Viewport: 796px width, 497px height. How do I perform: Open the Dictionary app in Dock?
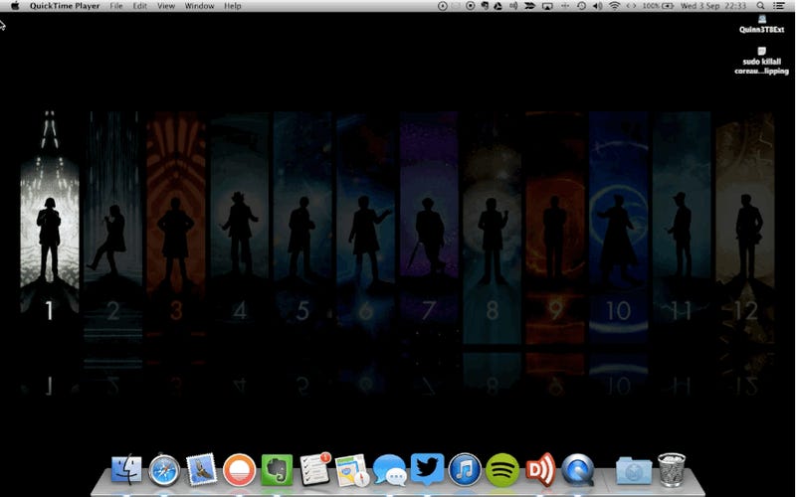540,469
